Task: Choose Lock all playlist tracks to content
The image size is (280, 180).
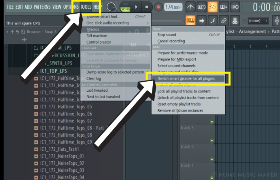Action: click(x=188, y=92)
